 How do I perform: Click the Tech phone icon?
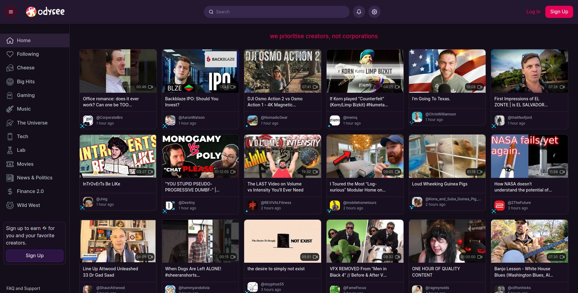click(10, 136)
